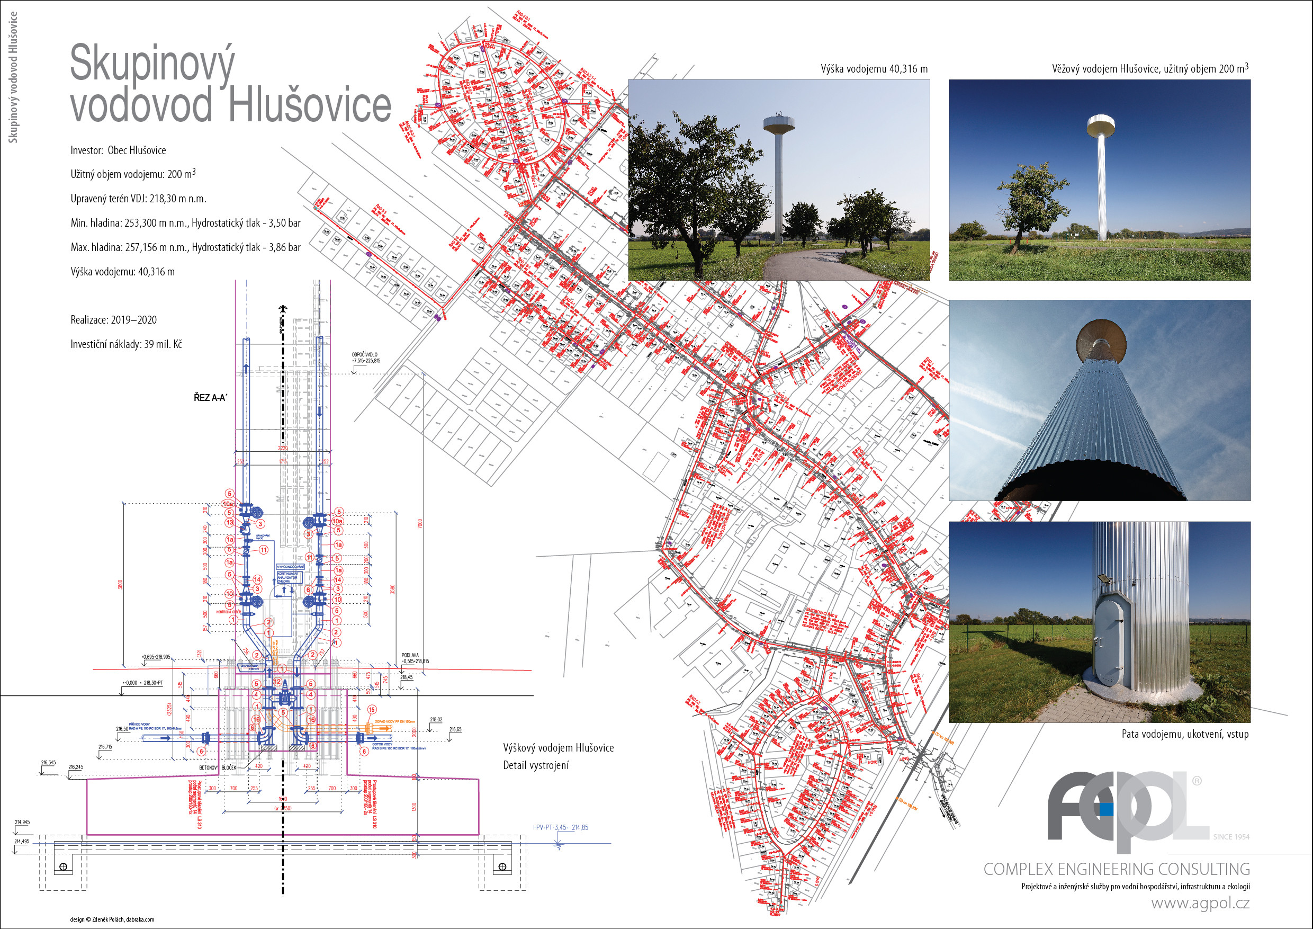Select the tower entrance door photo

[x=1099, y=622]
